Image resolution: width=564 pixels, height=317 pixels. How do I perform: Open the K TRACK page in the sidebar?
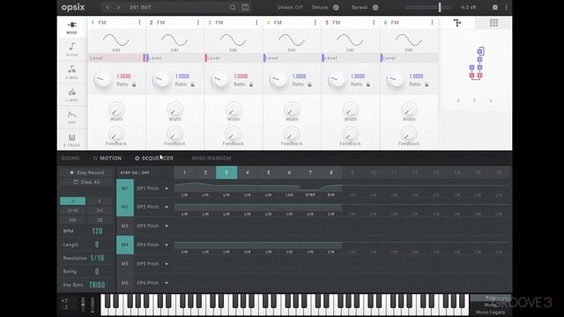pos(72,140)
